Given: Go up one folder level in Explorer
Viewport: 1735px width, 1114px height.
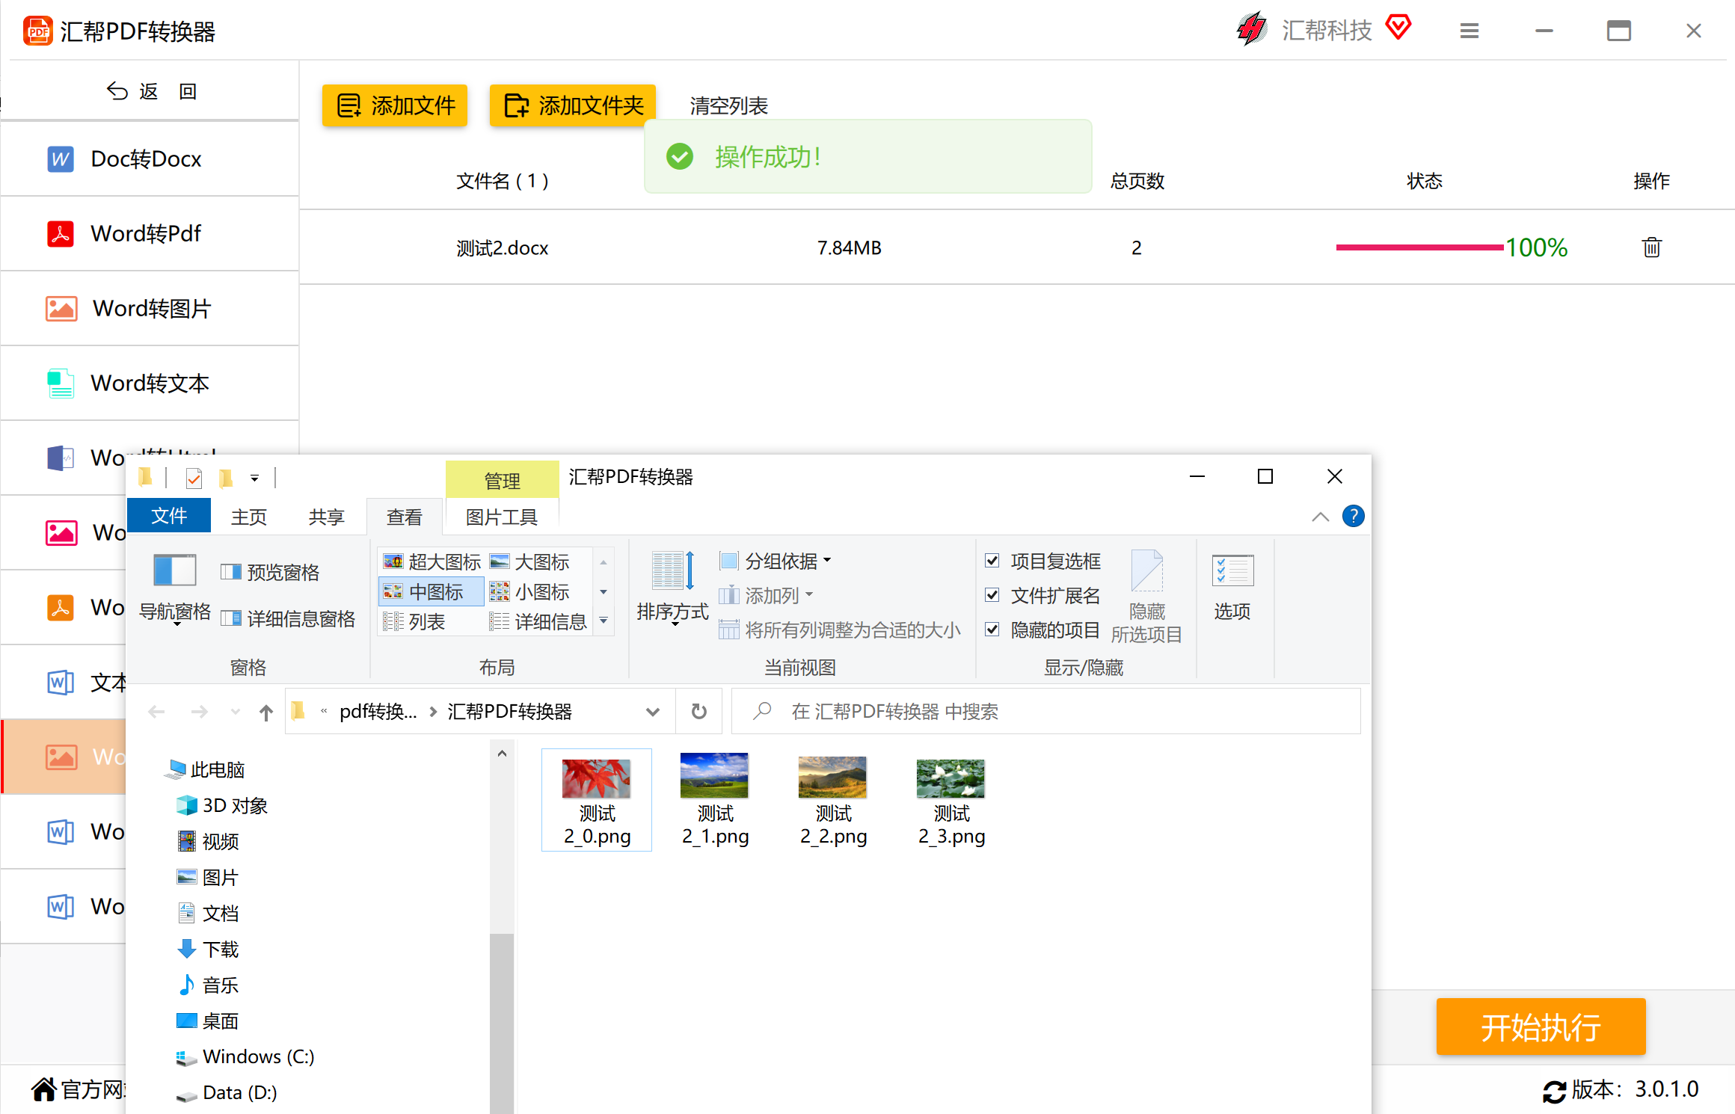Looking at the screenshot, I should (265, 712).
